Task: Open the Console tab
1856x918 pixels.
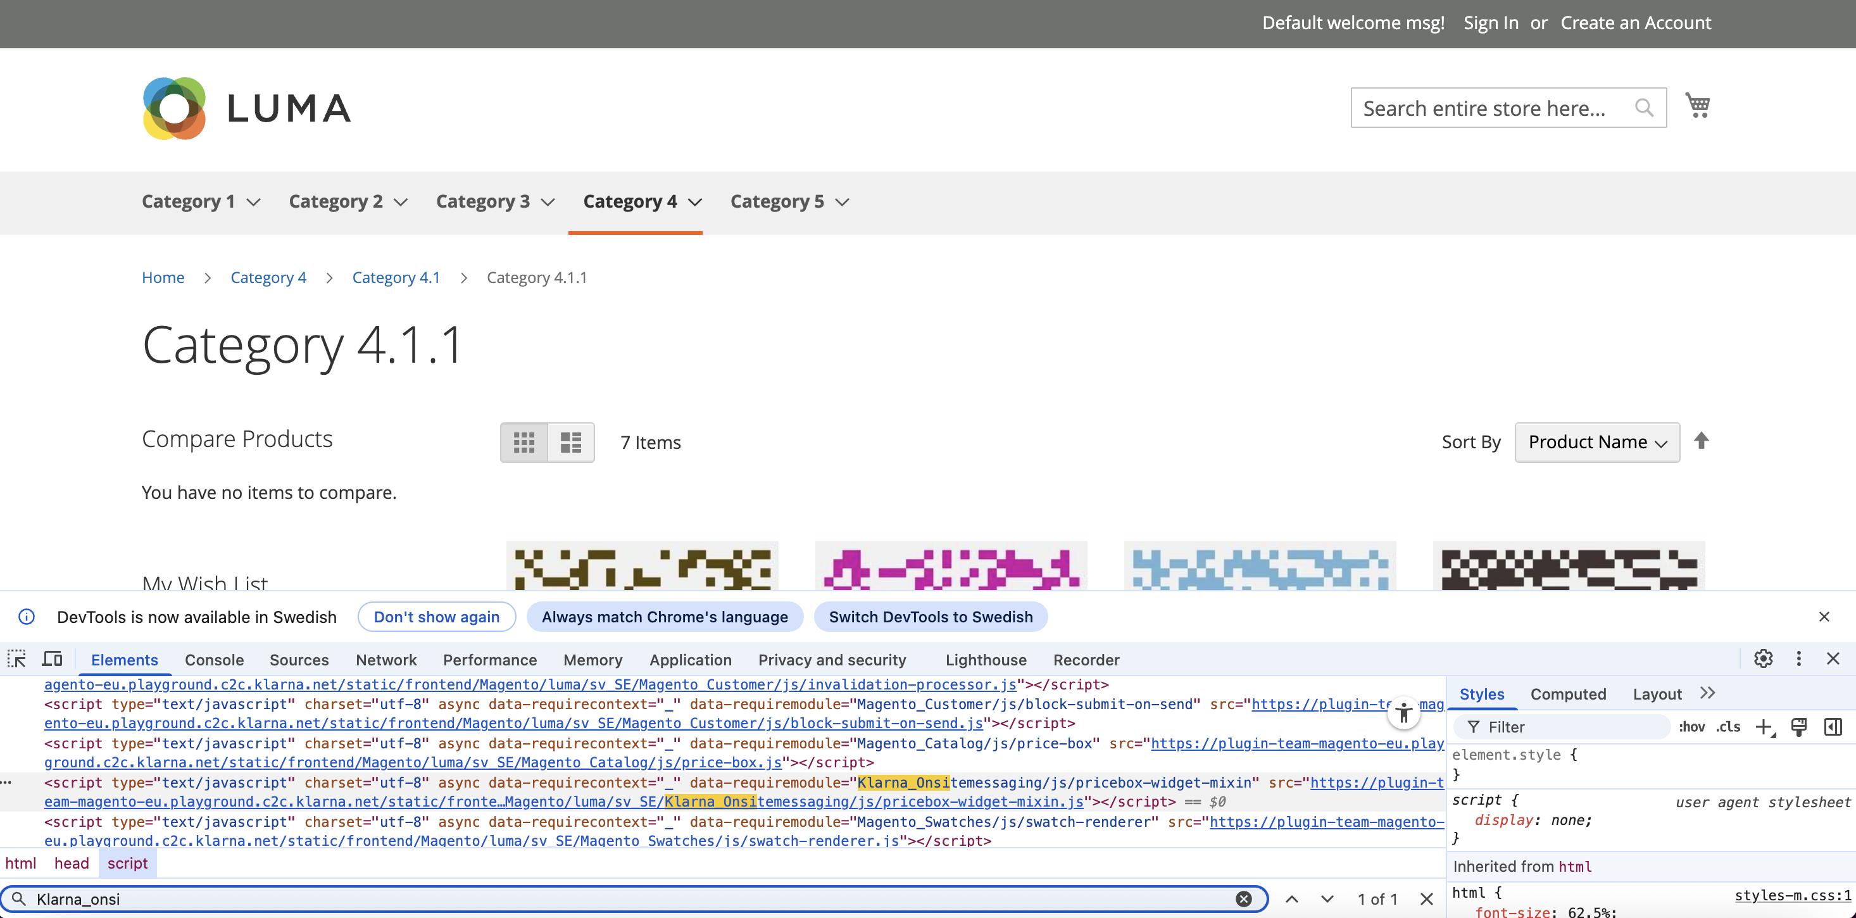Action: (214, 659)
